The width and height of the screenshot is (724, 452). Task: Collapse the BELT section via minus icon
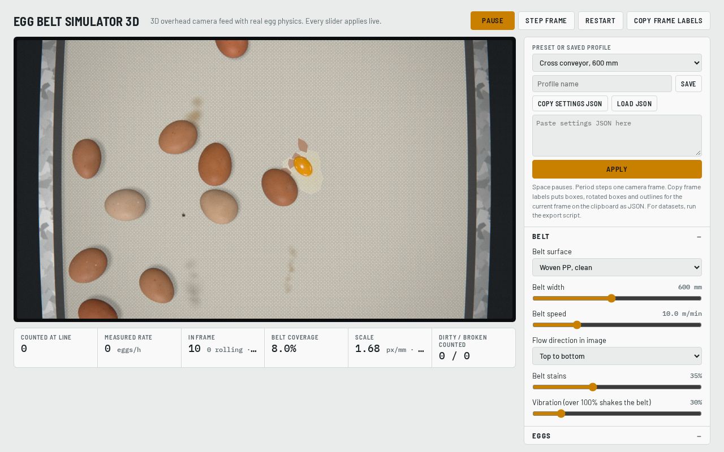click(699, 237)
